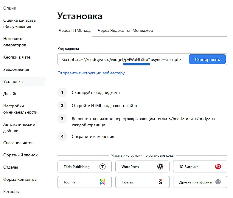Open Форма контактов settings
Viewport: 233px width, 198px height.
20,180
